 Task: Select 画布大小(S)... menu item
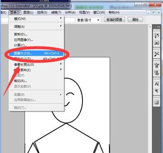tap(36, 58)
